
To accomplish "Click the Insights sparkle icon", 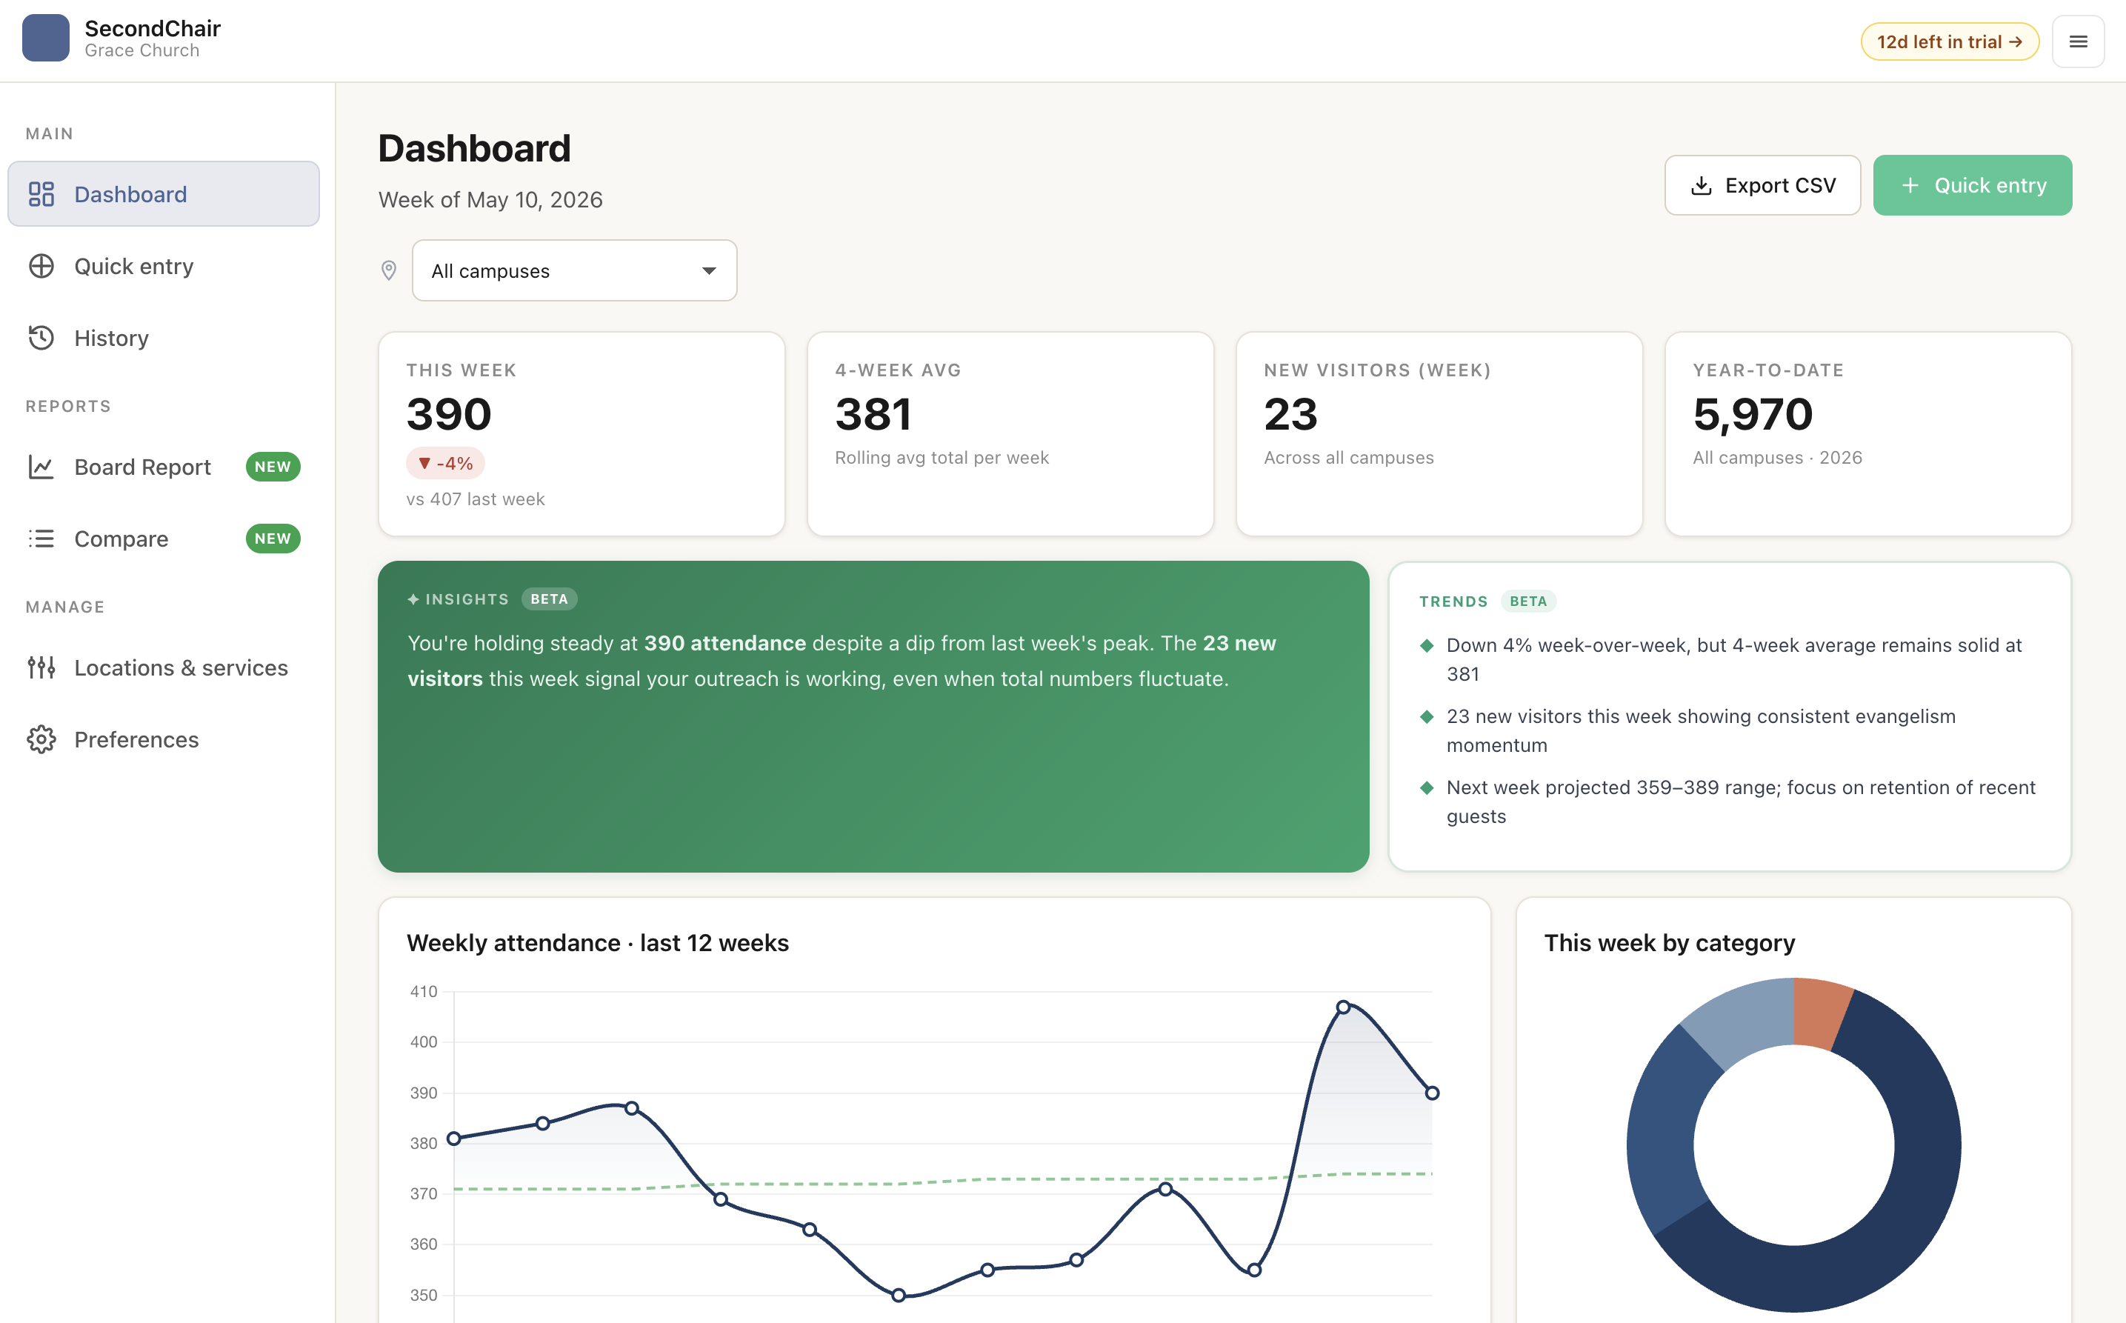I will tap(413, 599).
